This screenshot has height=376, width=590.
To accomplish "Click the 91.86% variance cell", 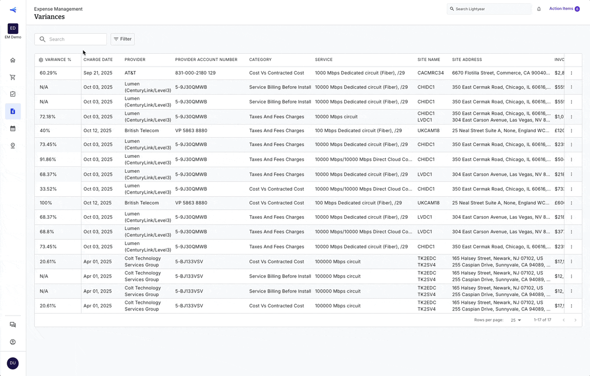I will pos(48,160).
